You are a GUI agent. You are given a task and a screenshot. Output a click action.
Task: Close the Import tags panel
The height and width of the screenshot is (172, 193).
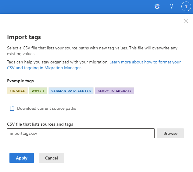(186, 21)
